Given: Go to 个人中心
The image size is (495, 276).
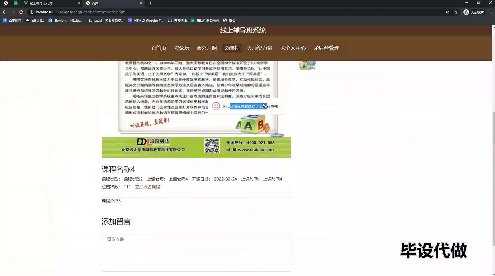Looking at the screenshot, I should click(x=293, y=48).
